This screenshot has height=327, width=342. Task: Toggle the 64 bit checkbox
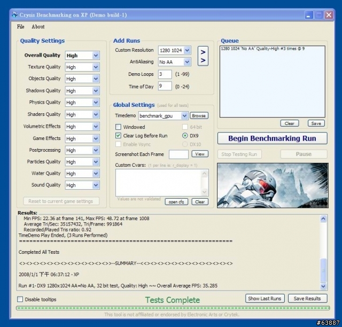[185, 127]
